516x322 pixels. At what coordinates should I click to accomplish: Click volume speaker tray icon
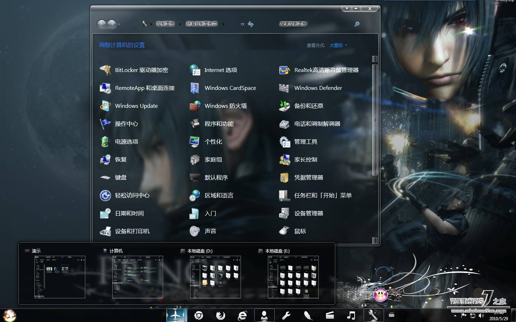click(x=481, y=316)
